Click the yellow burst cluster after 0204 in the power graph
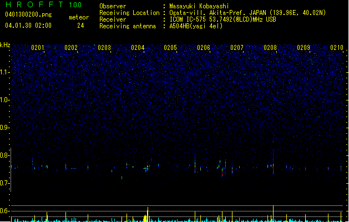Image resolution: width=349 pixels, height=222 pixels. pyautogui.click(x=146, y=215)
